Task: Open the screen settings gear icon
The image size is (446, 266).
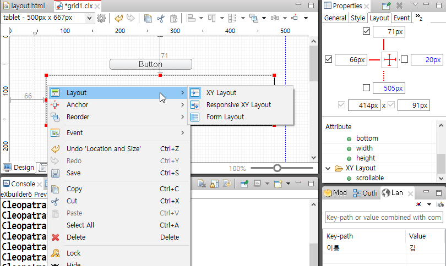Action: tap(101, 18)
